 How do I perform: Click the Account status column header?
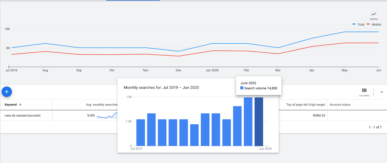pos(340,105)
